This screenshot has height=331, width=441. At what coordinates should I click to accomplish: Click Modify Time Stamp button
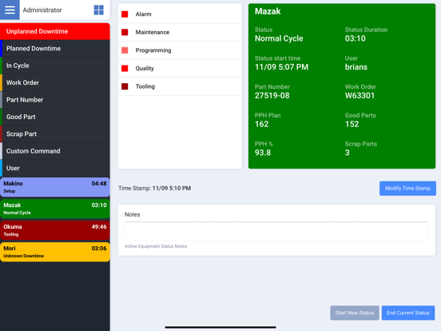407,189
